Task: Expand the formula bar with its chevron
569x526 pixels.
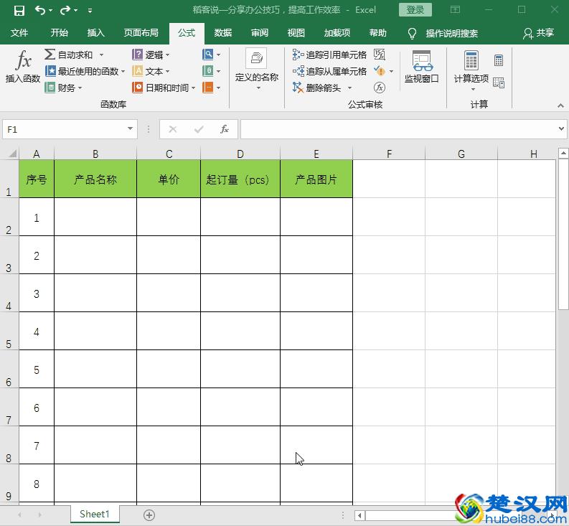Action: 561,129
